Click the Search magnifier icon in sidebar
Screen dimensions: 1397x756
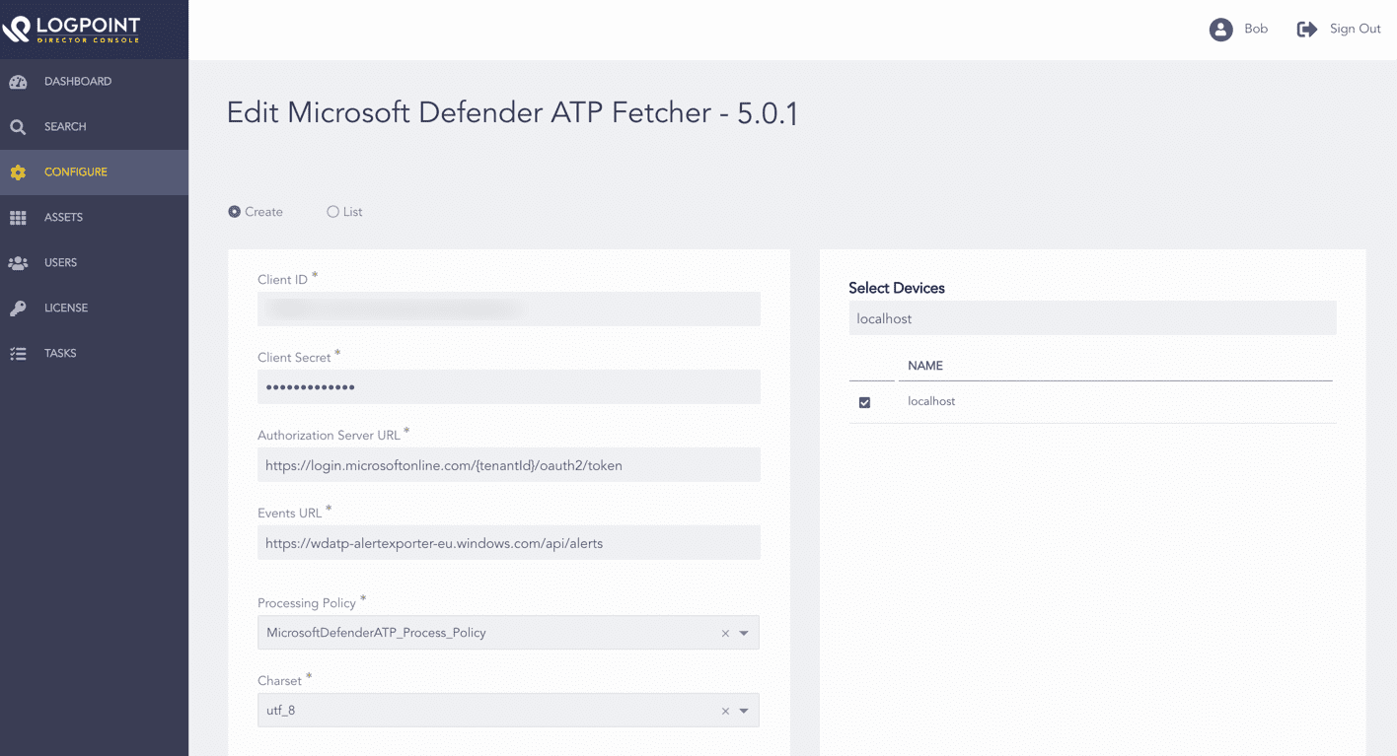[x=18, y=127]
